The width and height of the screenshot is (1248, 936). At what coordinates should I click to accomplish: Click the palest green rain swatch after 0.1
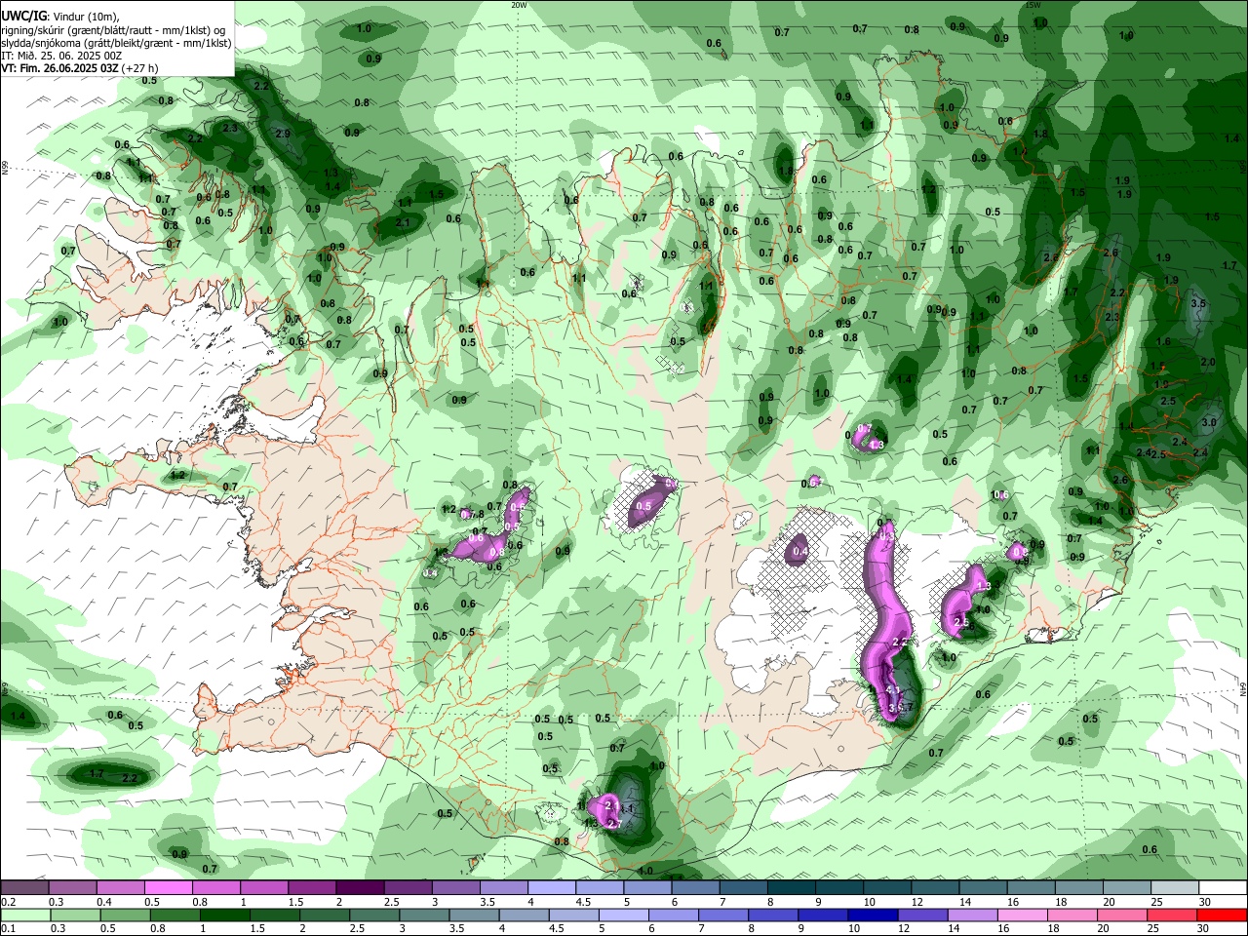tap(25, 916)
